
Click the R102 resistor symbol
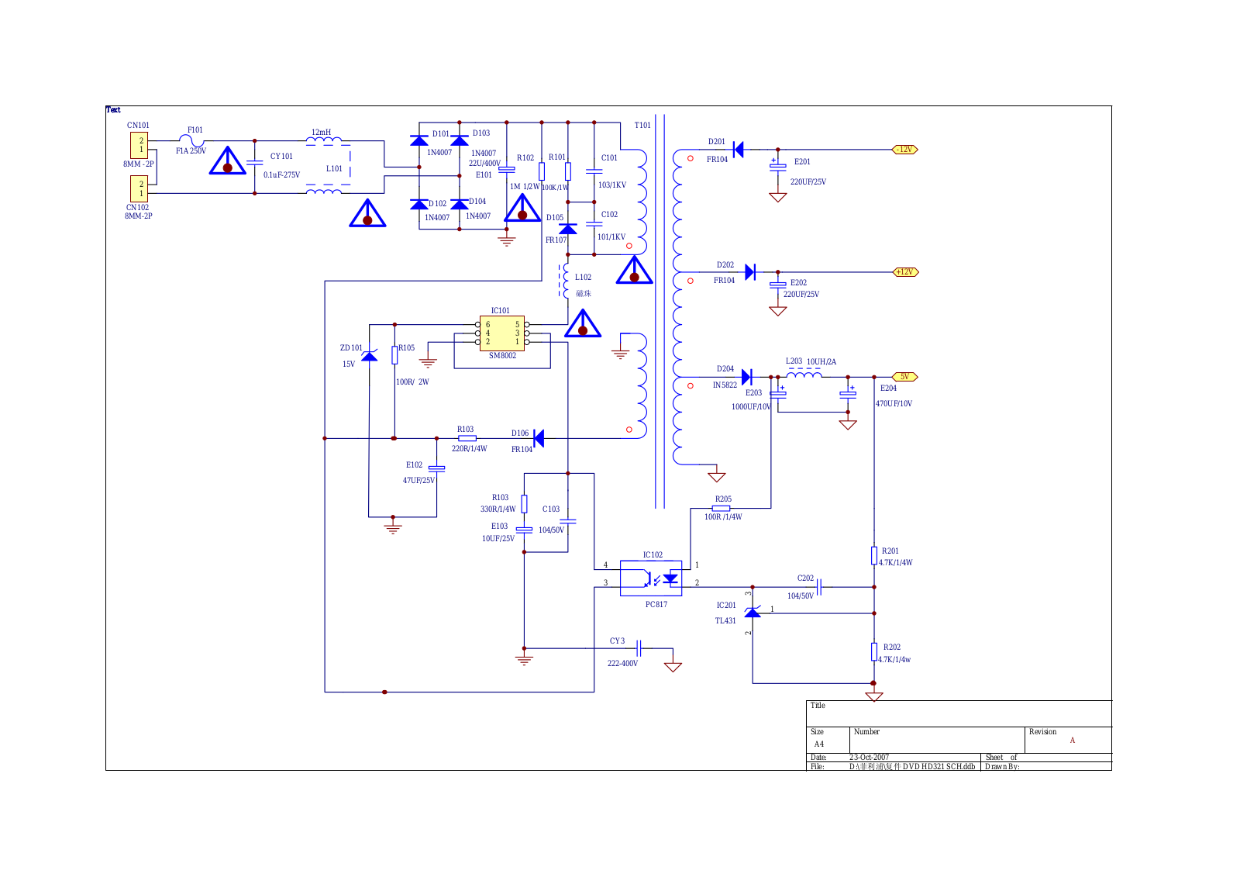tap(542, 171)
